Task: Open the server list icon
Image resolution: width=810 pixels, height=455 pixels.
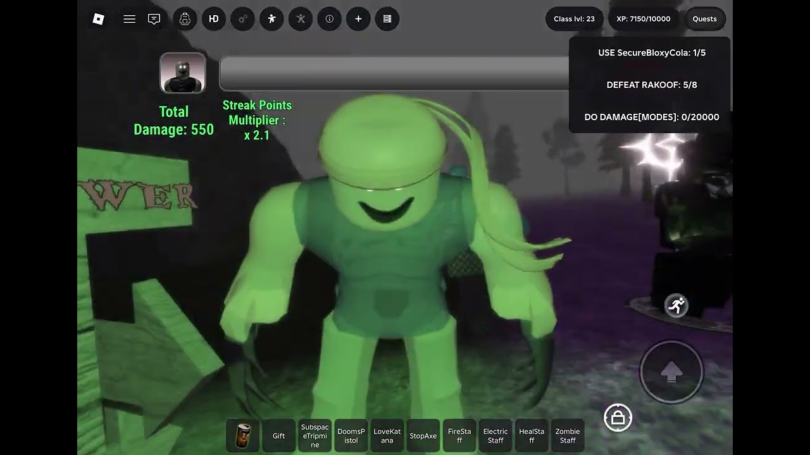Action: [x=387, y=19]
